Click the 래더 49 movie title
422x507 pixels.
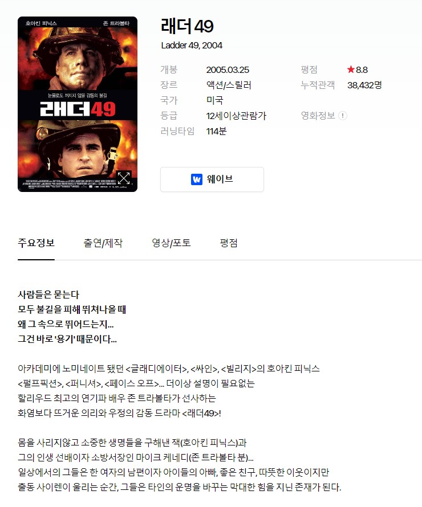tap(187, 26)
